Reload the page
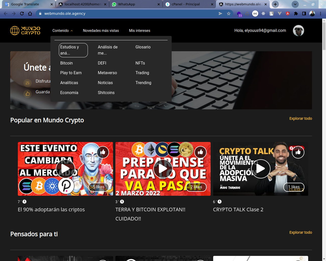The image size is (326, 261). pos(22,14)
